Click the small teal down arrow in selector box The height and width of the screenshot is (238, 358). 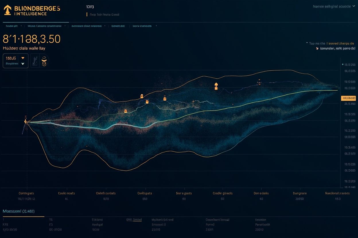[x=23, y=64]
